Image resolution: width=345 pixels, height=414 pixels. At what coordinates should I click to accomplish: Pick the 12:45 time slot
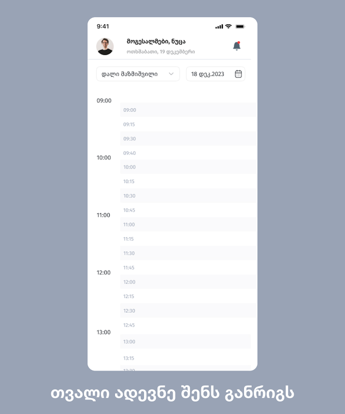tap(189, 325)
